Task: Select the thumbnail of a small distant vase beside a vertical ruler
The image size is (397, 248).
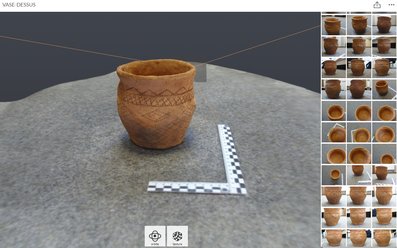Action: [333, 175]
